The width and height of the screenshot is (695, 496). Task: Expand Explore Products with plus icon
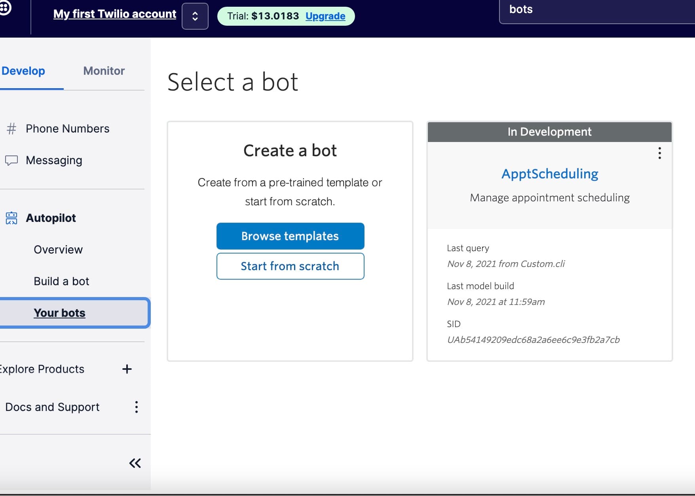(x=127, y=369)
